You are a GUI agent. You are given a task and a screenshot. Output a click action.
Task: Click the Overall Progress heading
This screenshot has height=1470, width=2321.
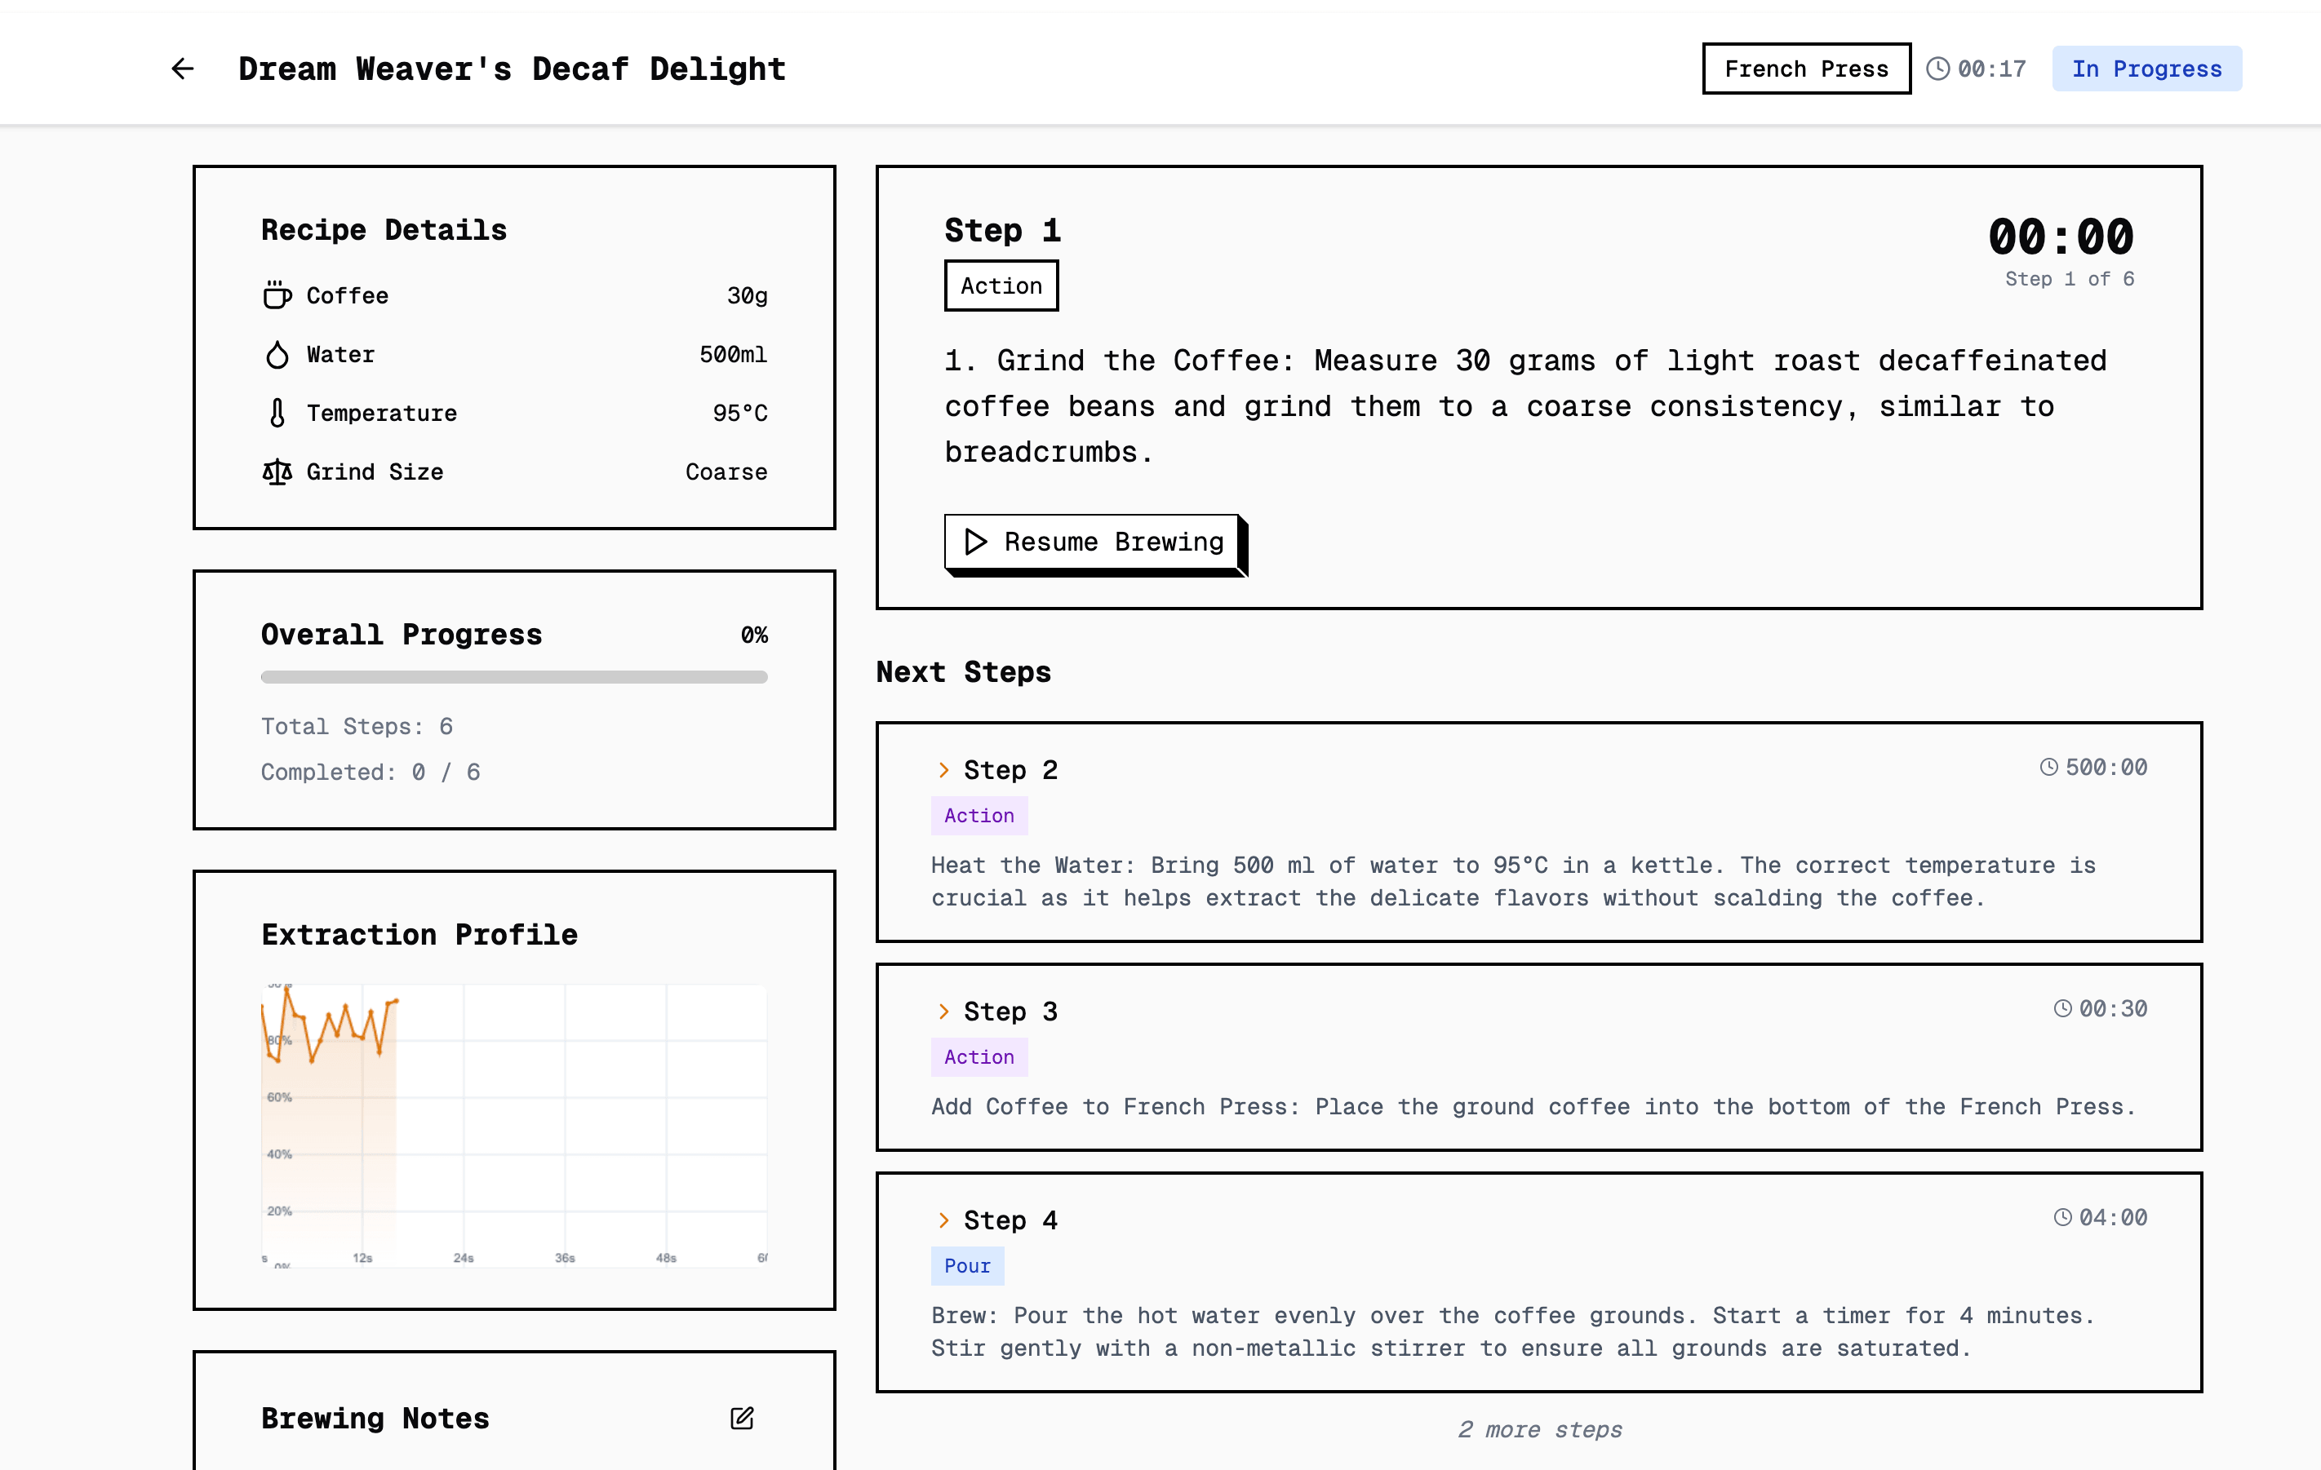pyautogui.click(x=401, y=634)
